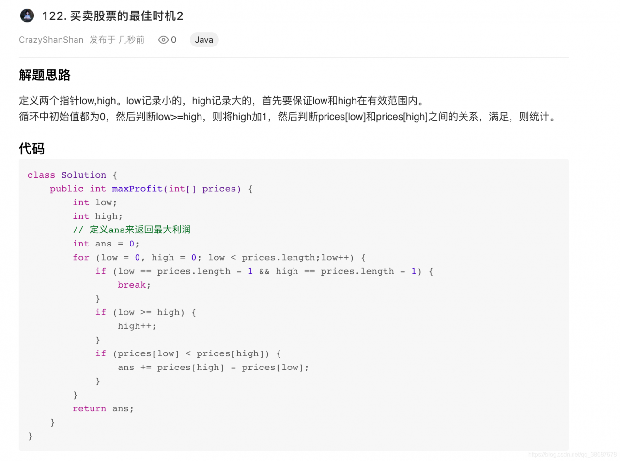The height and width of the screenshot is (461, 620).
Task: Click the sentence starting with 定义两个指针low,high
Action: 221,101
